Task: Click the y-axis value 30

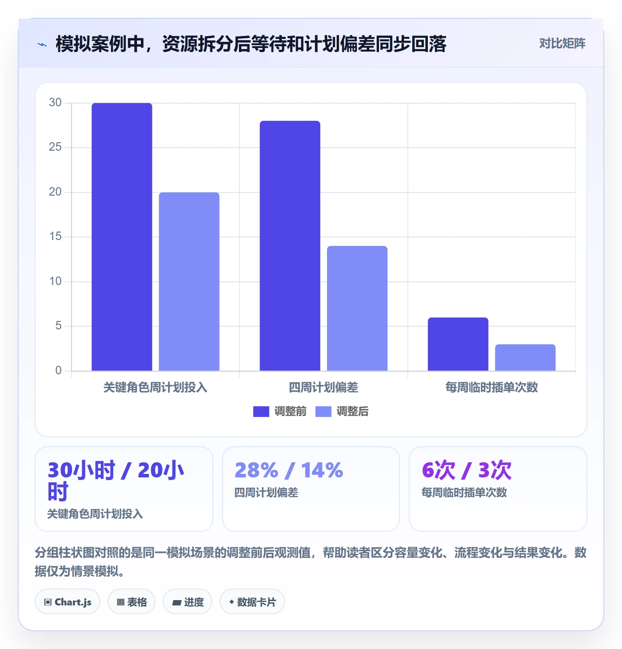Action: (x=55, y=103)
